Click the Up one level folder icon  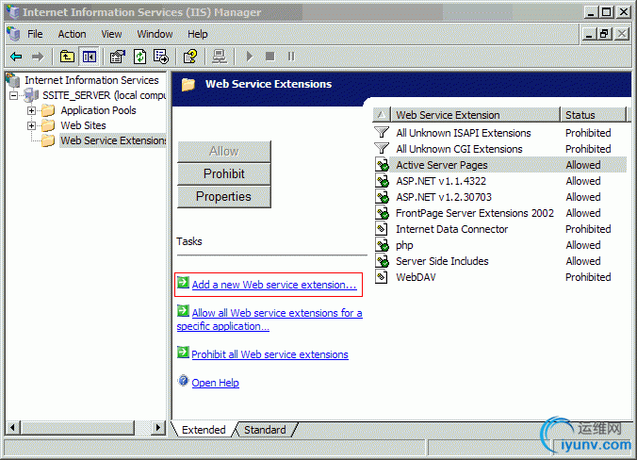[x=67, y=57]
